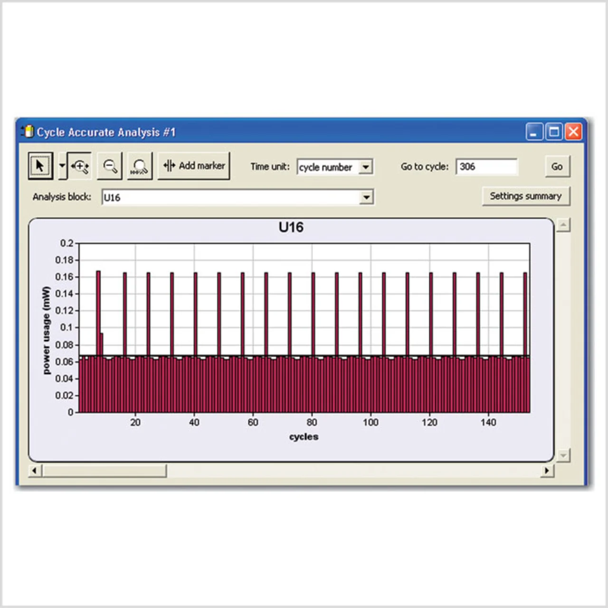Click the Go to cycle input field

[x=486, y=167]
